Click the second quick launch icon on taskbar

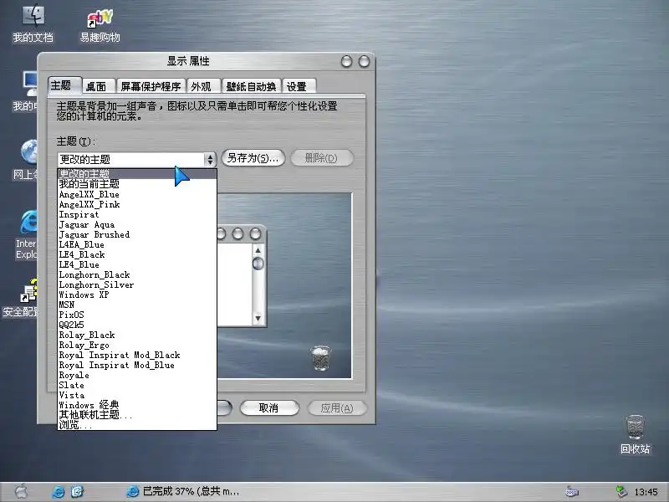pyautogui.click(x=77, y=492)
